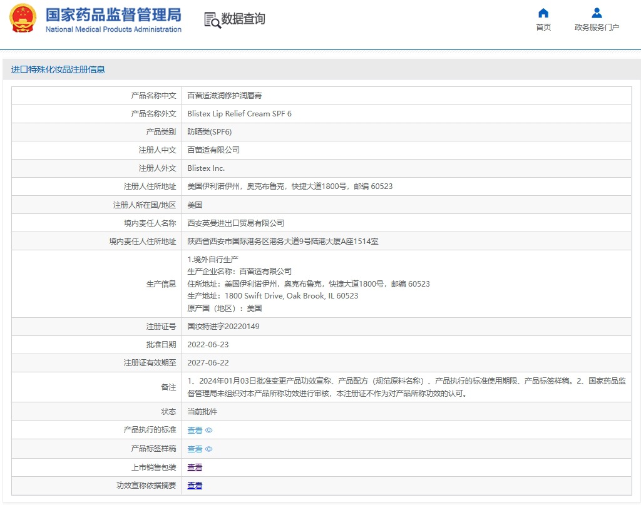This screenshot has height=505, width=641.
Task: Open 查看 link for 产品执行的标准
Action: tap(195, 431)
